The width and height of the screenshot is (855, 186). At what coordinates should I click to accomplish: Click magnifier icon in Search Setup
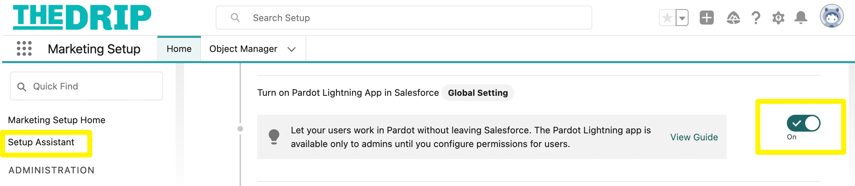pyautogui.click(x=235, y=18)
